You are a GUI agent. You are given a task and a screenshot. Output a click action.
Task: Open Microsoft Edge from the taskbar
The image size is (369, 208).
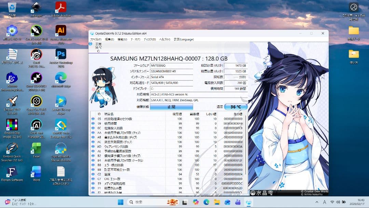(x=206, y=202)
